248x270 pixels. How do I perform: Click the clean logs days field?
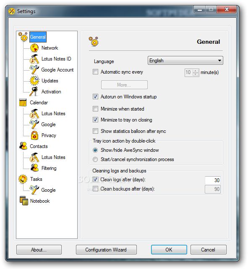coord(213,180)
